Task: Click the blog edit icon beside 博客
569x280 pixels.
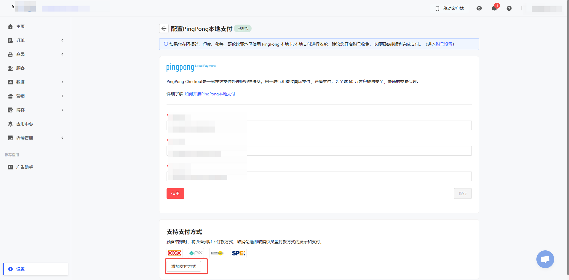Action: [10, 110]
